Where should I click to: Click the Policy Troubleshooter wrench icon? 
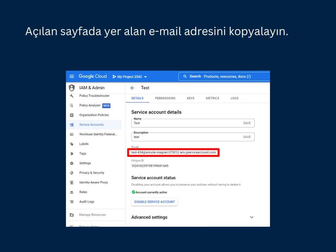pyautogui.click(x=72, y=96)
